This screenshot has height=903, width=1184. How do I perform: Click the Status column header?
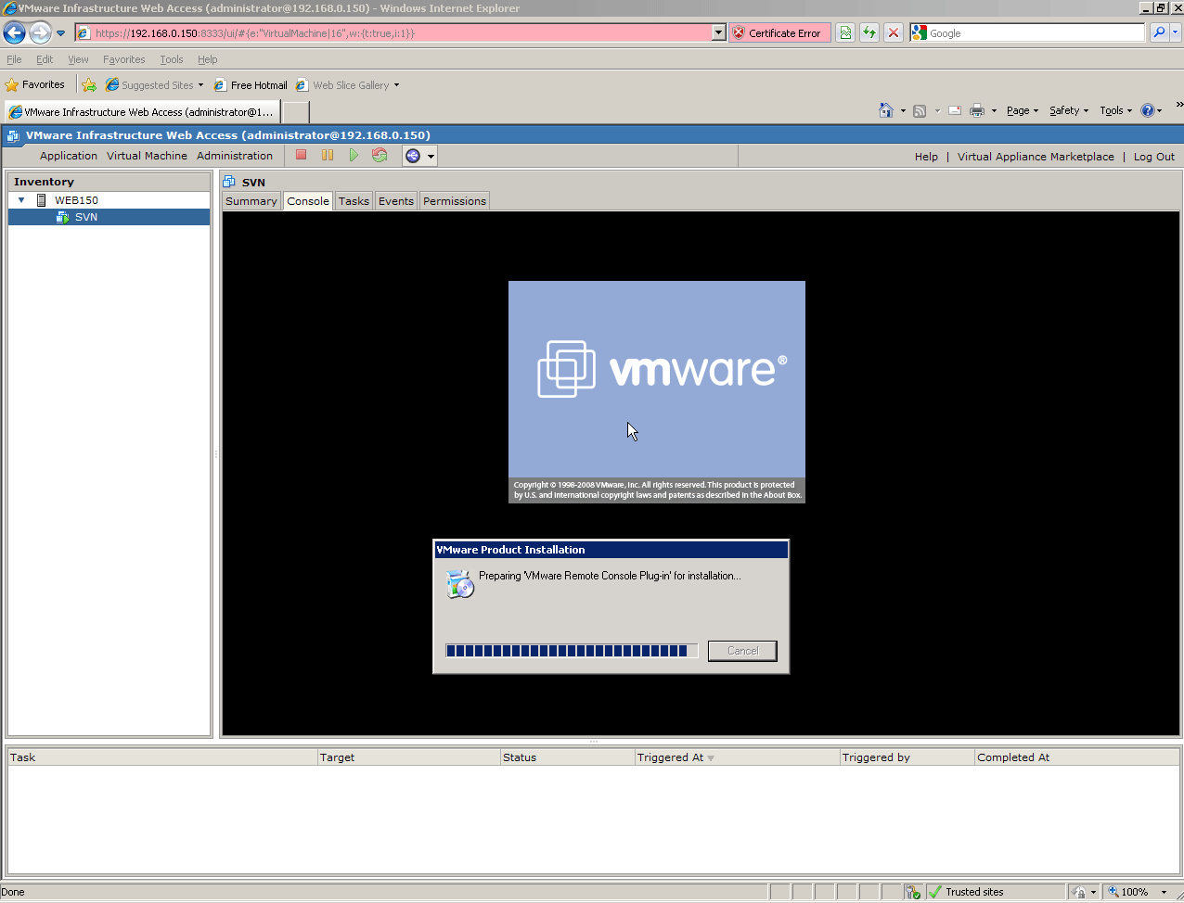point(567,757)
